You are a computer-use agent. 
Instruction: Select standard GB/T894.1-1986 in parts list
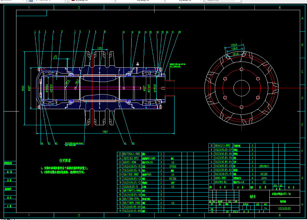coord(132,154)
